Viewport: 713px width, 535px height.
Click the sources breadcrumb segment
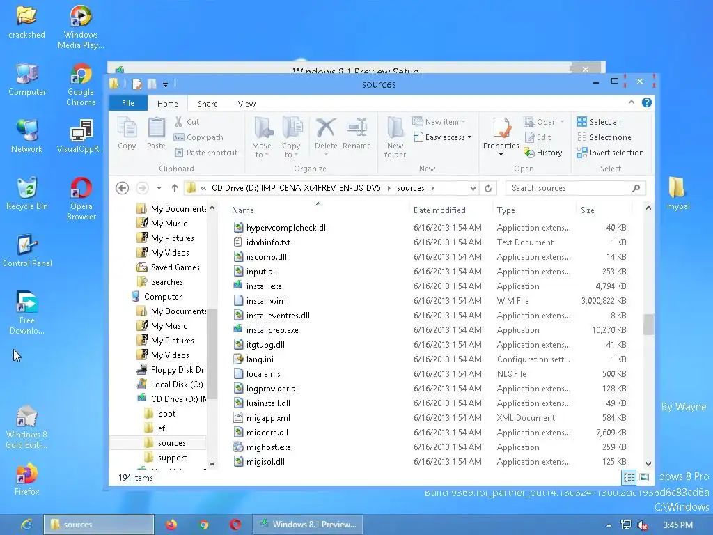pos(411,188)
